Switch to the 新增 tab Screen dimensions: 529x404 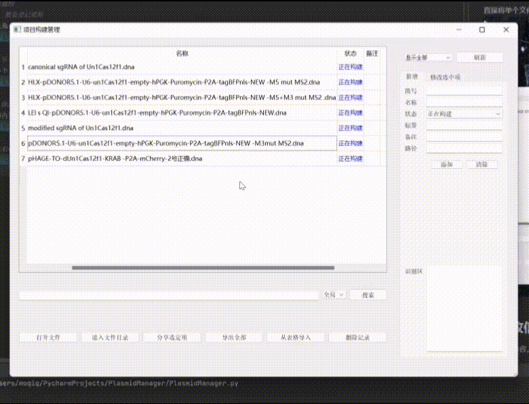click(412, 77)
